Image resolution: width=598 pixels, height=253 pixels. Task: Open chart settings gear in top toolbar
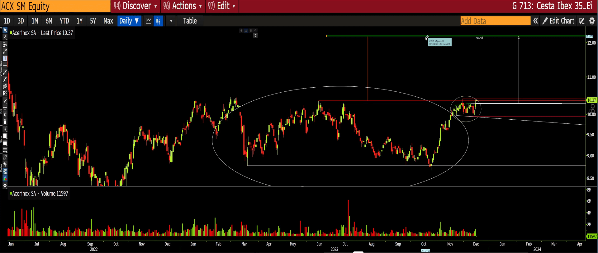[x=592, y=21]
